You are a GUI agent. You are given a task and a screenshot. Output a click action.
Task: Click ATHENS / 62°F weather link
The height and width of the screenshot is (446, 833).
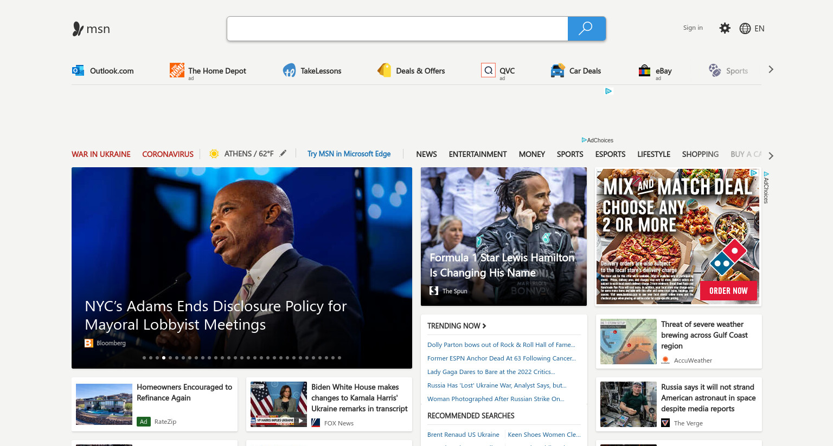click(249, 154)
